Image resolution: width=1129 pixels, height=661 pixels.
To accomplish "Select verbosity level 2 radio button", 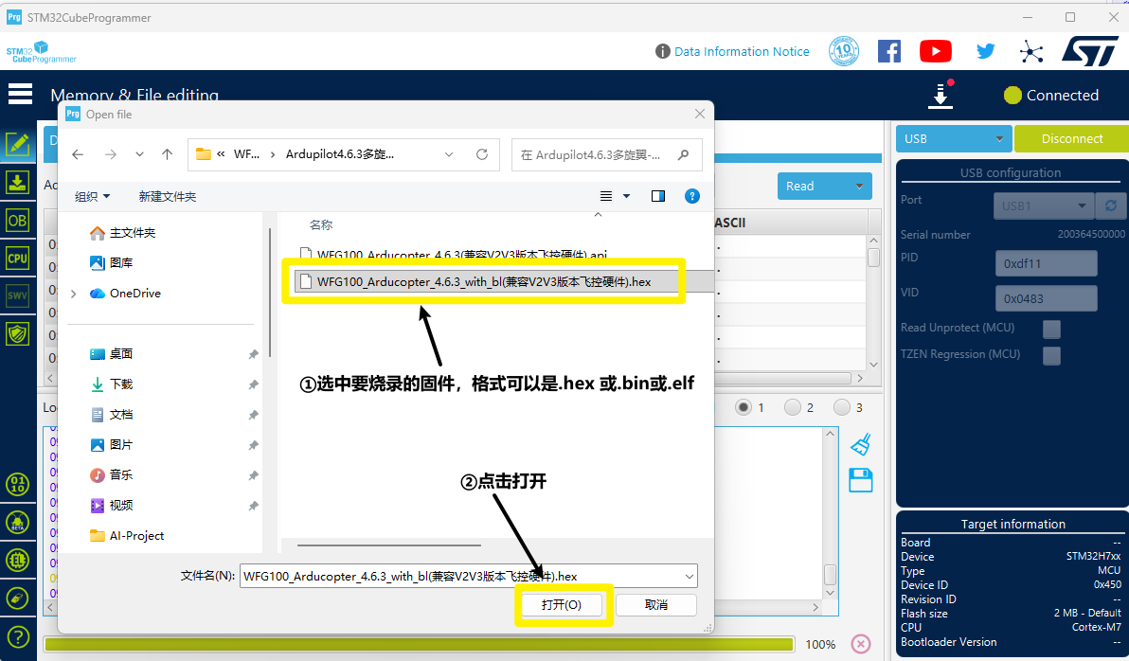I will pos(792,407).
